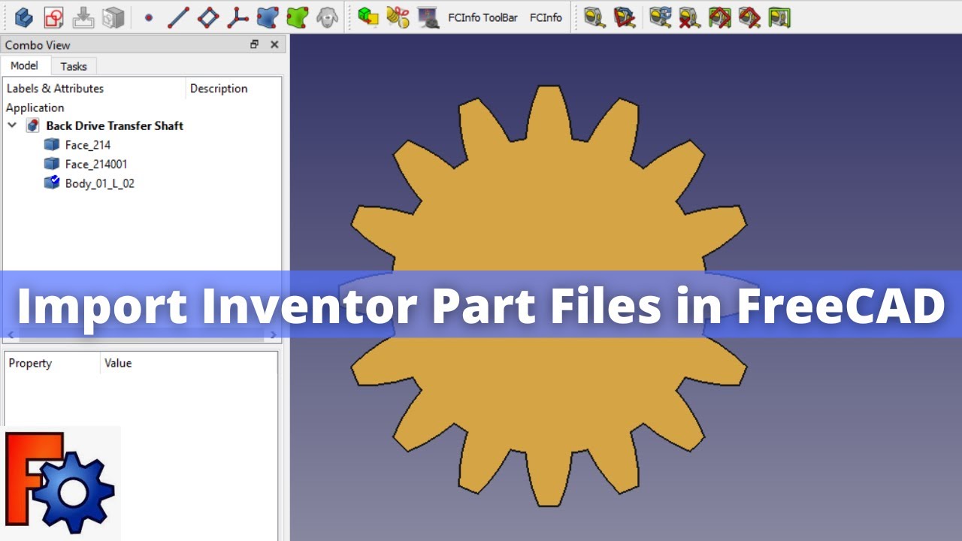Click the green sub-shape binder icon

click(x=298, y=17)
